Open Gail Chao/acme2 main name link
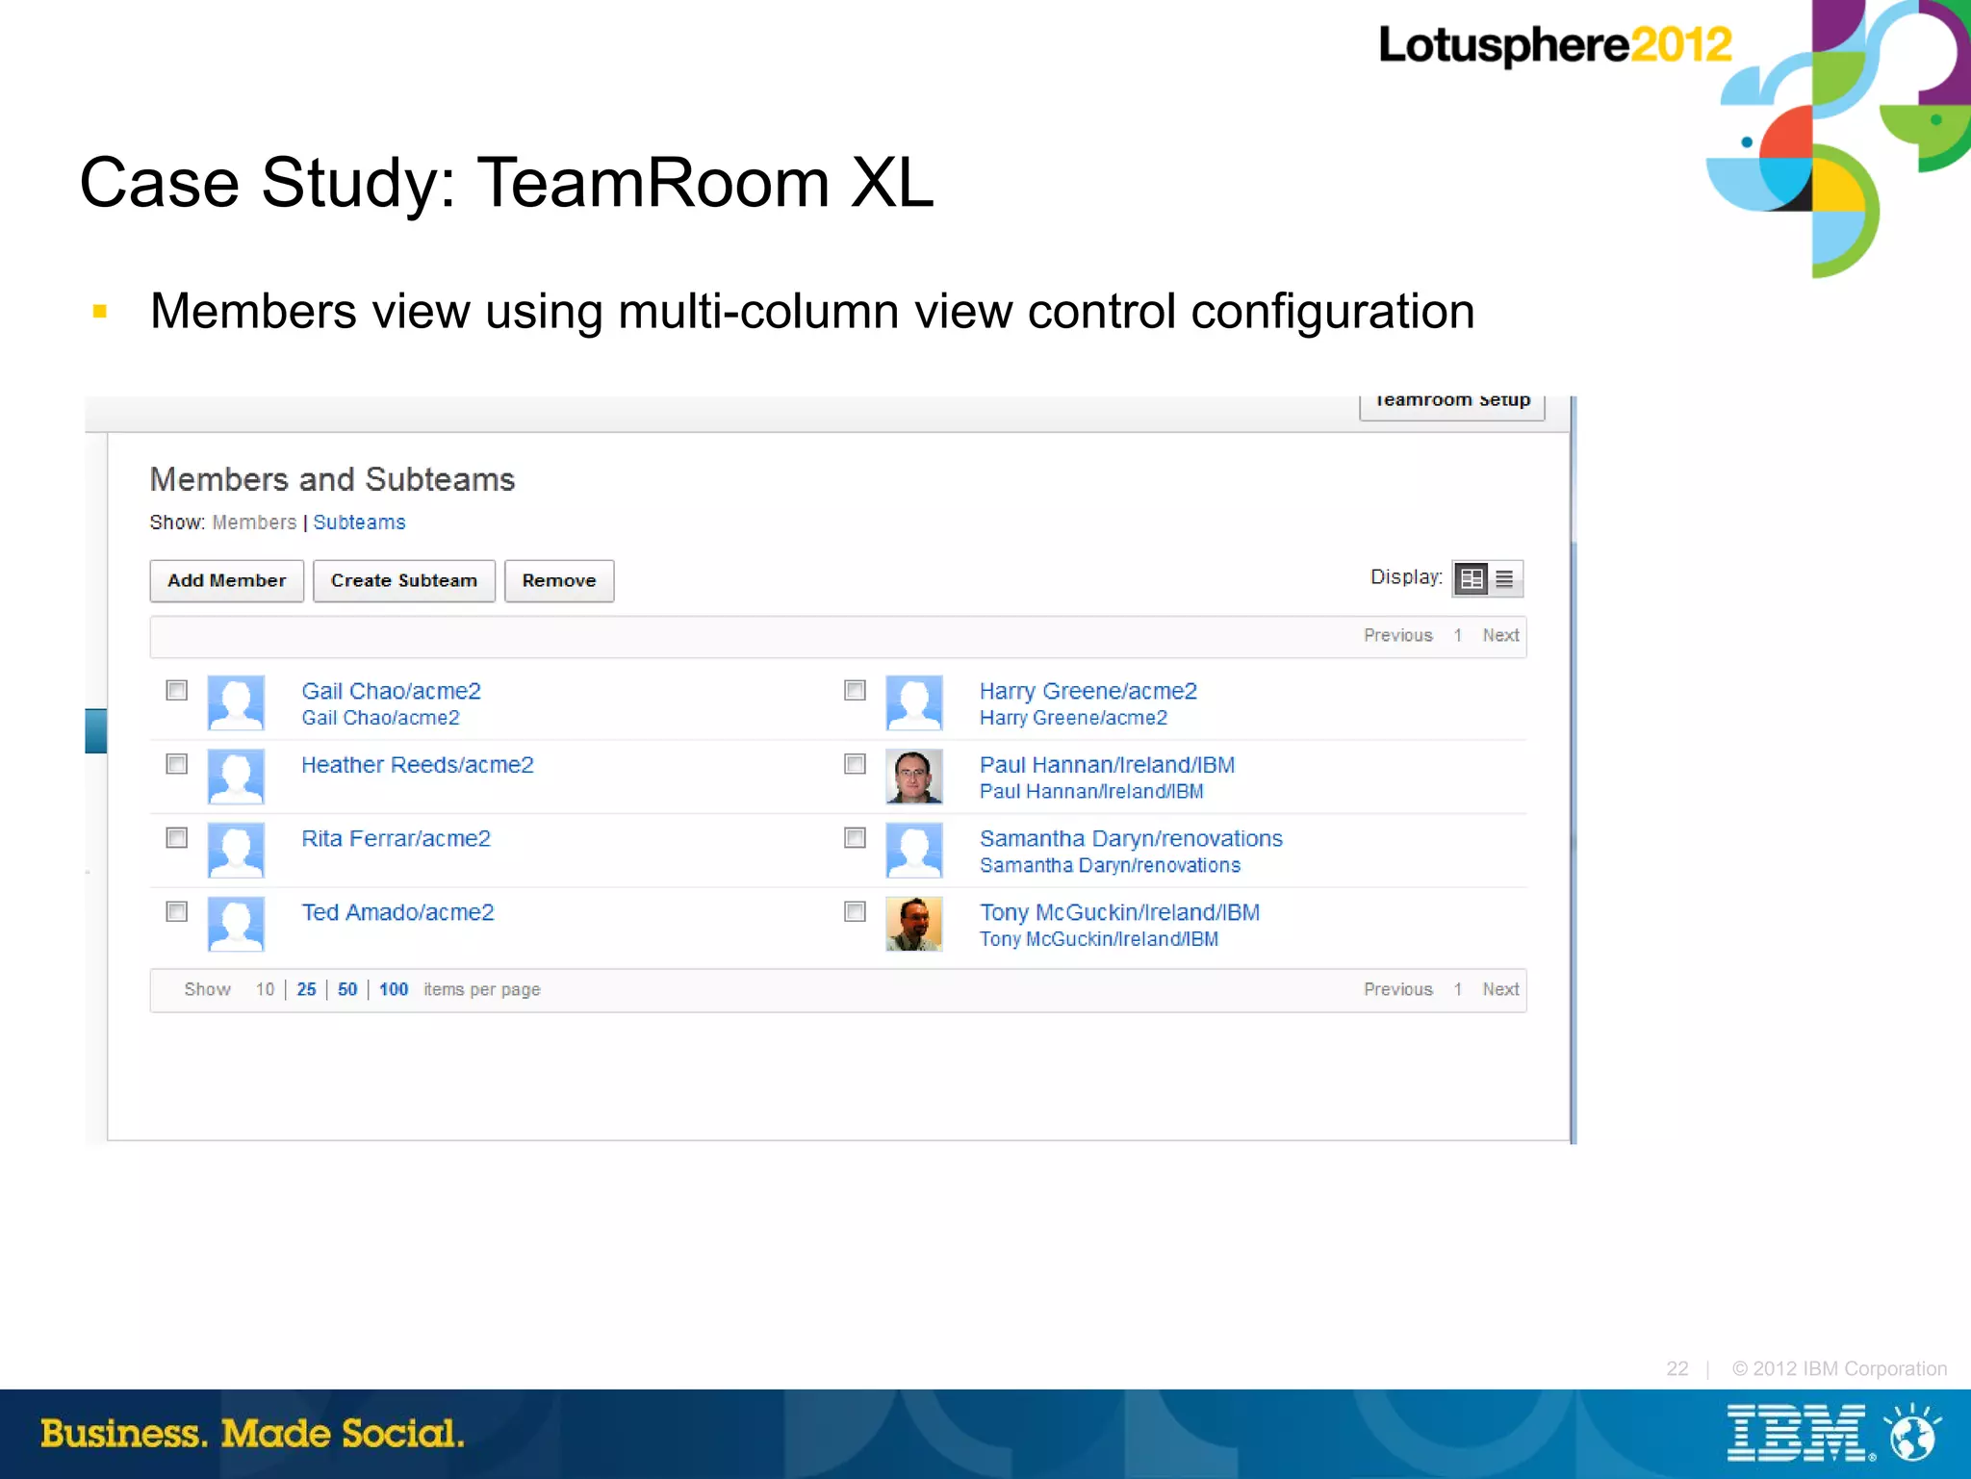1971x1479 pixels. (x=391, y=691)
